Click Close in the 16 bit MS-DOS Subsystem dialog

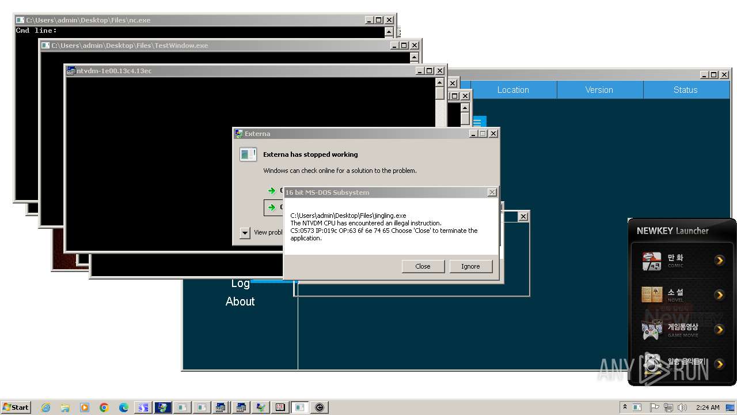[423, 266]
